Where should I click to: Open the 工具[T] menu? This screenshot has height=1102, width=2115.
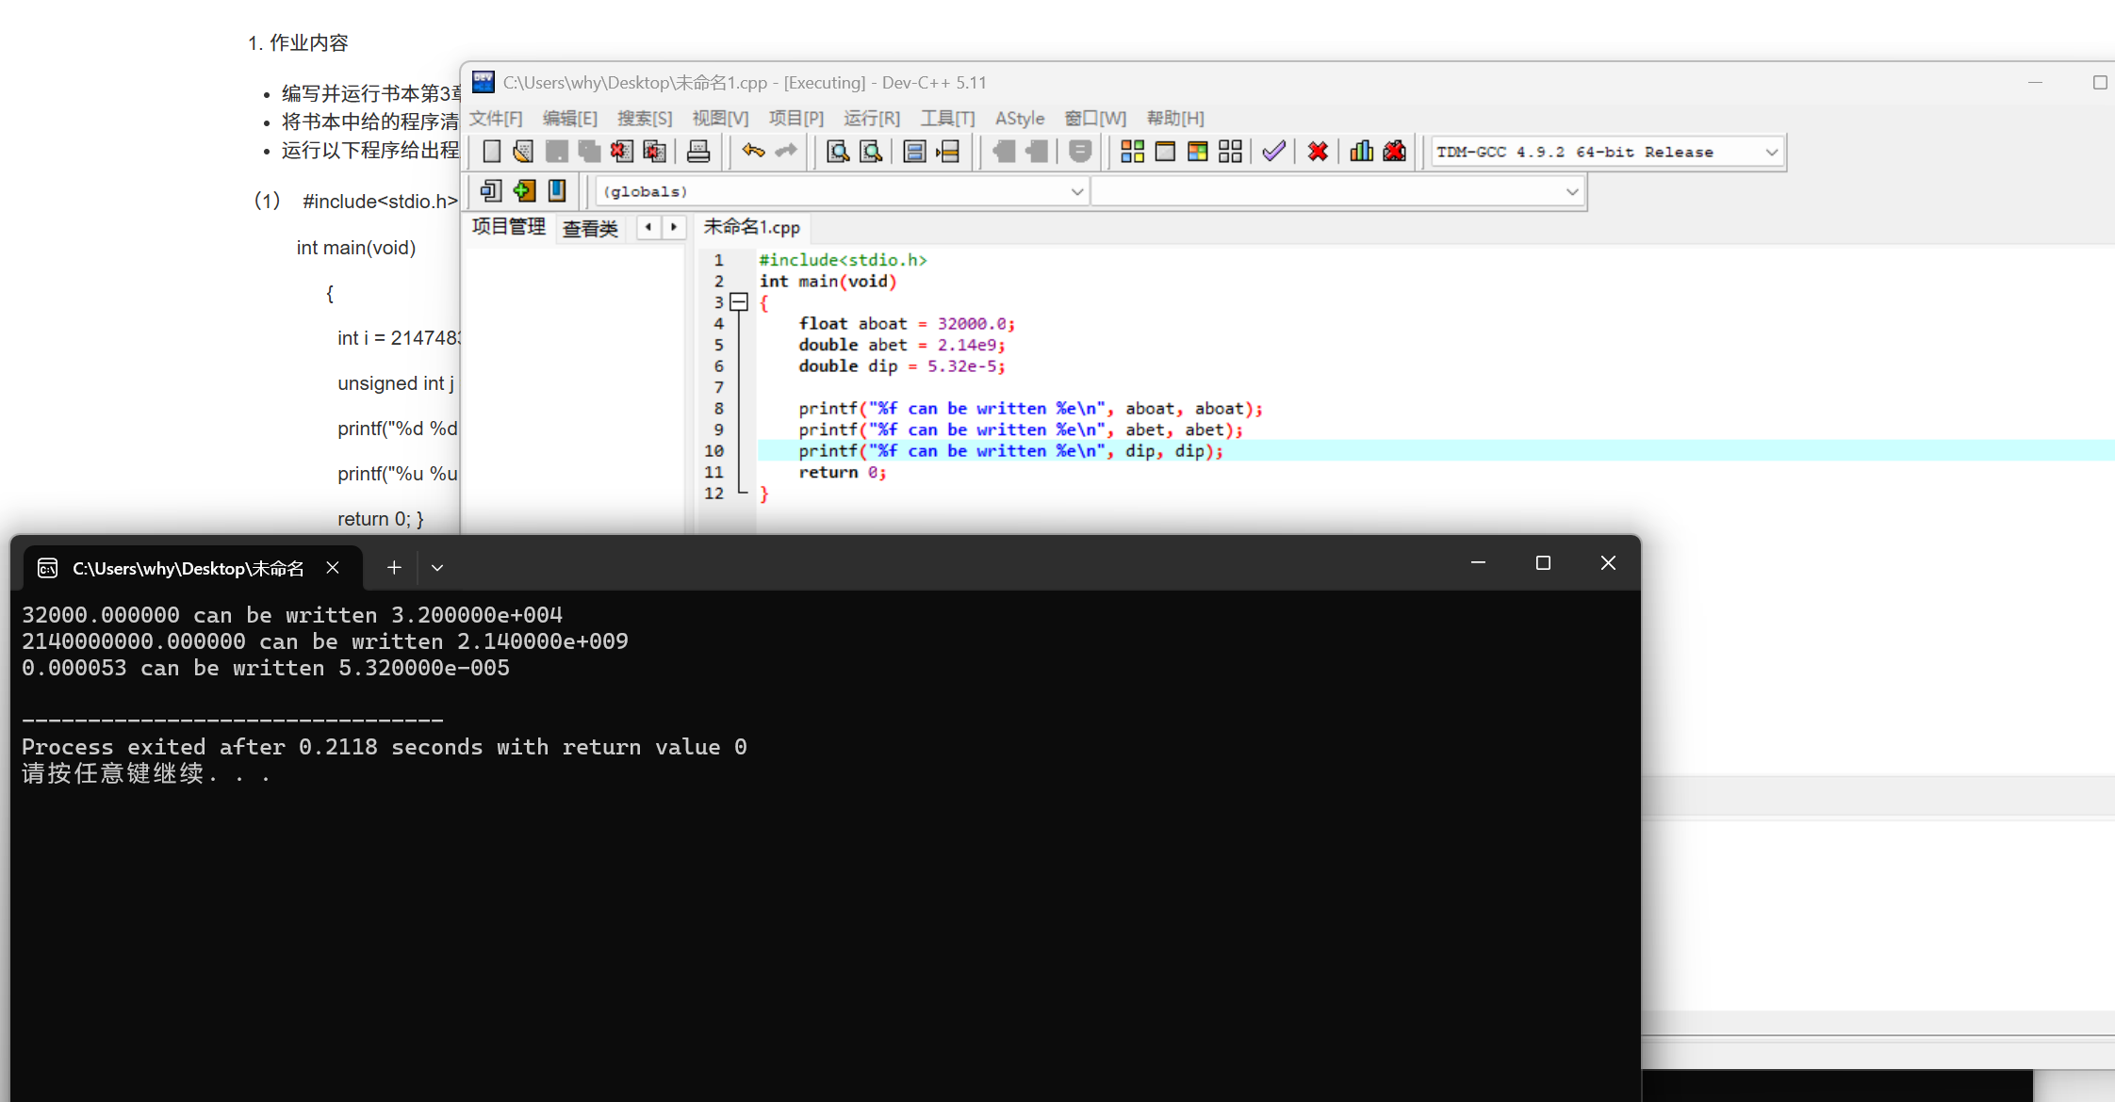click(947, 118)
